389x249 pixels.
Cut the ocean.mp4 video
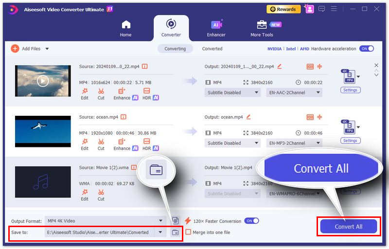(x=101, y=144)
